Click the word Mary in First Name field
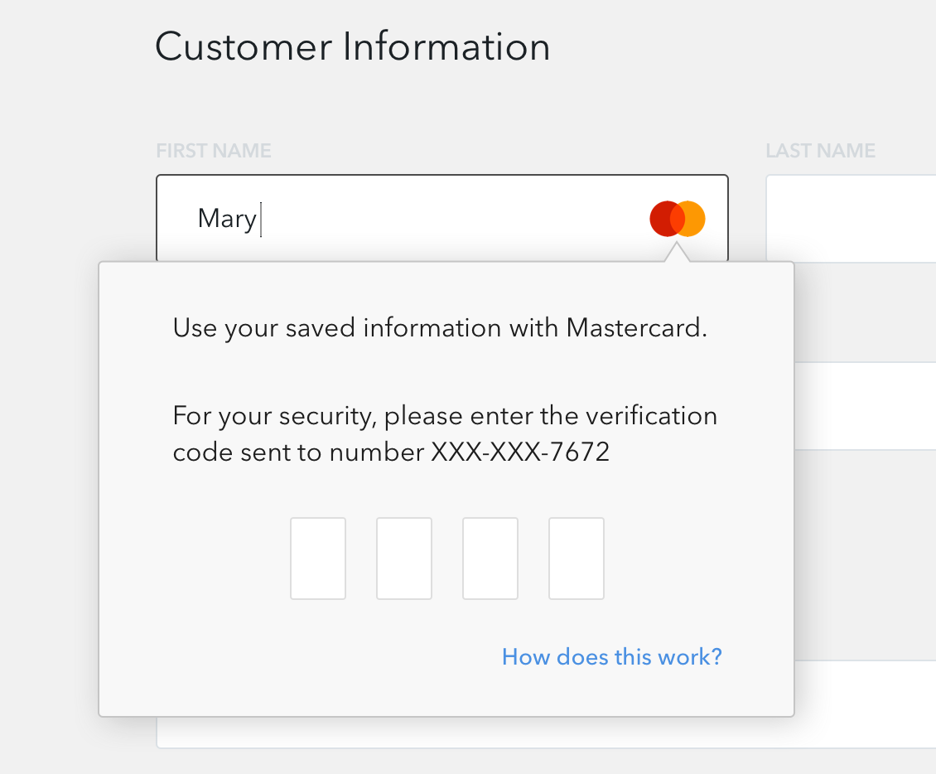 [227, 219]
